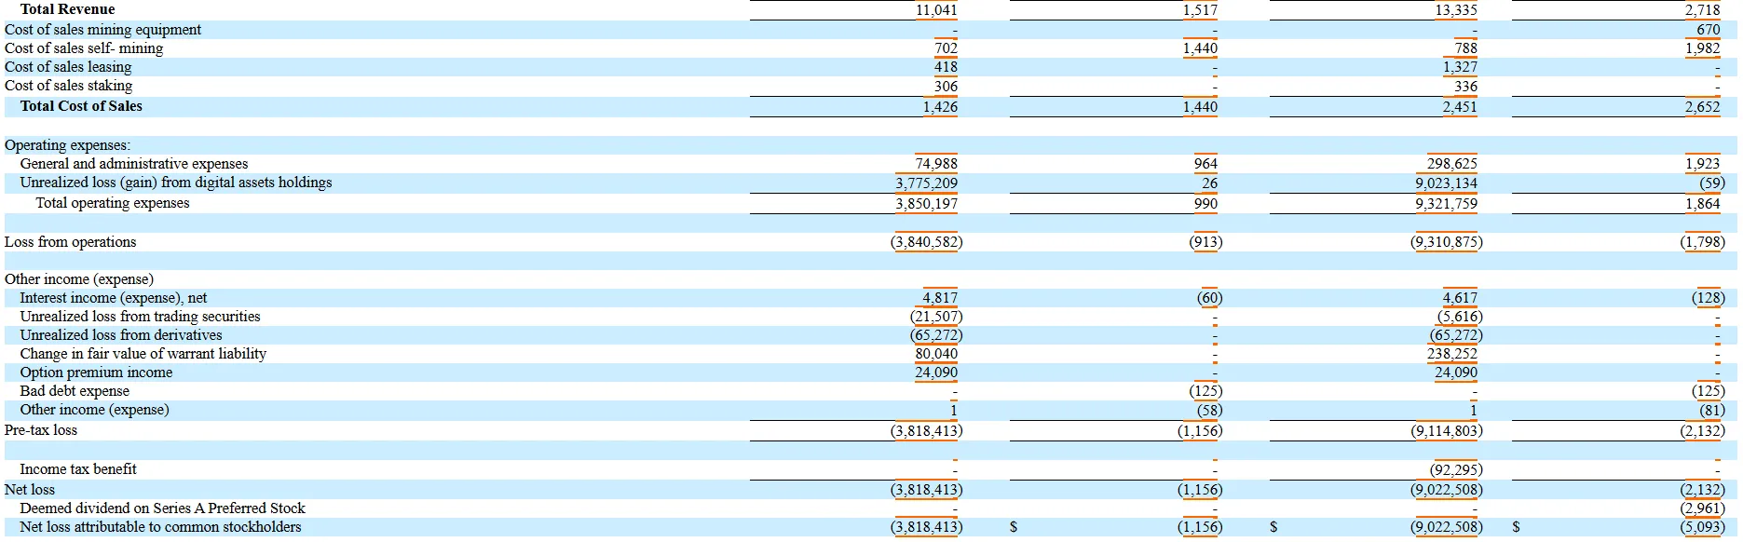The width and height of the screenshot is (1743, 542).
Task: Select the loss from operations value (3,840,582)
Action: coord(926,242)
